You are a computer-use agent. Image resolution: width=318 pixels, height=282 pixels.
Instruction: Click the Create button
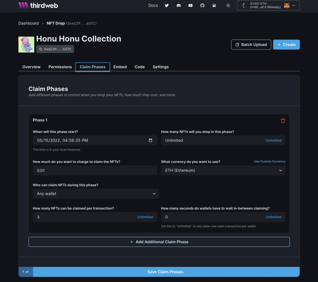click(286, 45)
